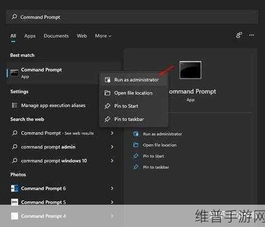
Task: Expand chevron for command prompt admin
Action: click(x=112, y=147)
